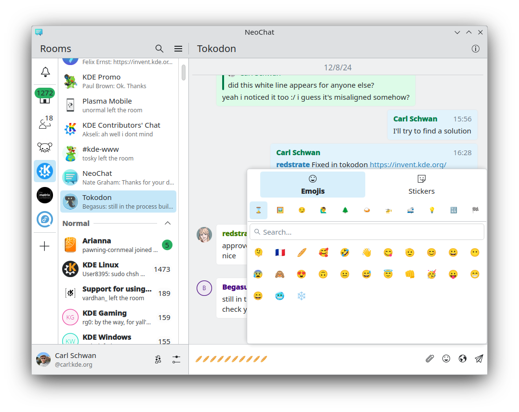This screenshot has height=412, width=519.
Task: Select the flags emoji category
Action: point(475,210)
